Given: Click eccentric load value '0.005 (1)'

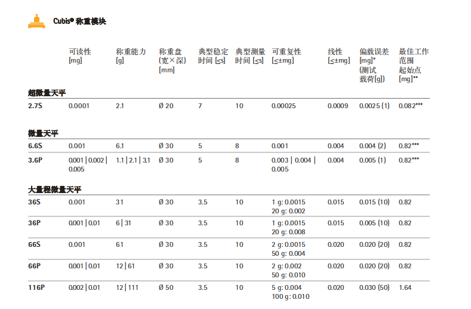Looking at the screenshot, I should [x=373, y=160].
